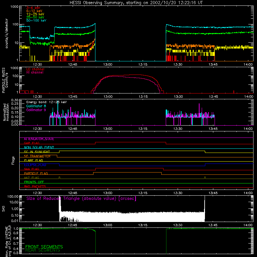
Task: Click 13:30 tick label under modulation panel
Action: (x=178, y=129)
